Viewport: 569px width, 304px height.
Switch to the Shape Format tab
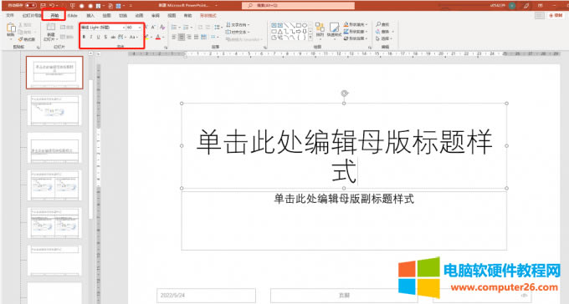coord(208,16)
